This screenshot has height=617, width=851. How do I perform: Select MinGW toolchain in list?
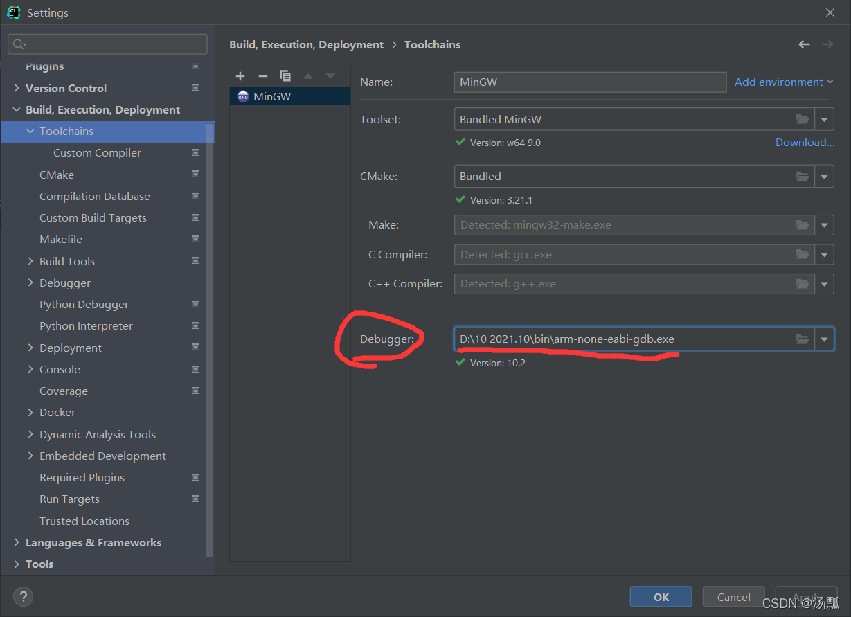point(290,96)
